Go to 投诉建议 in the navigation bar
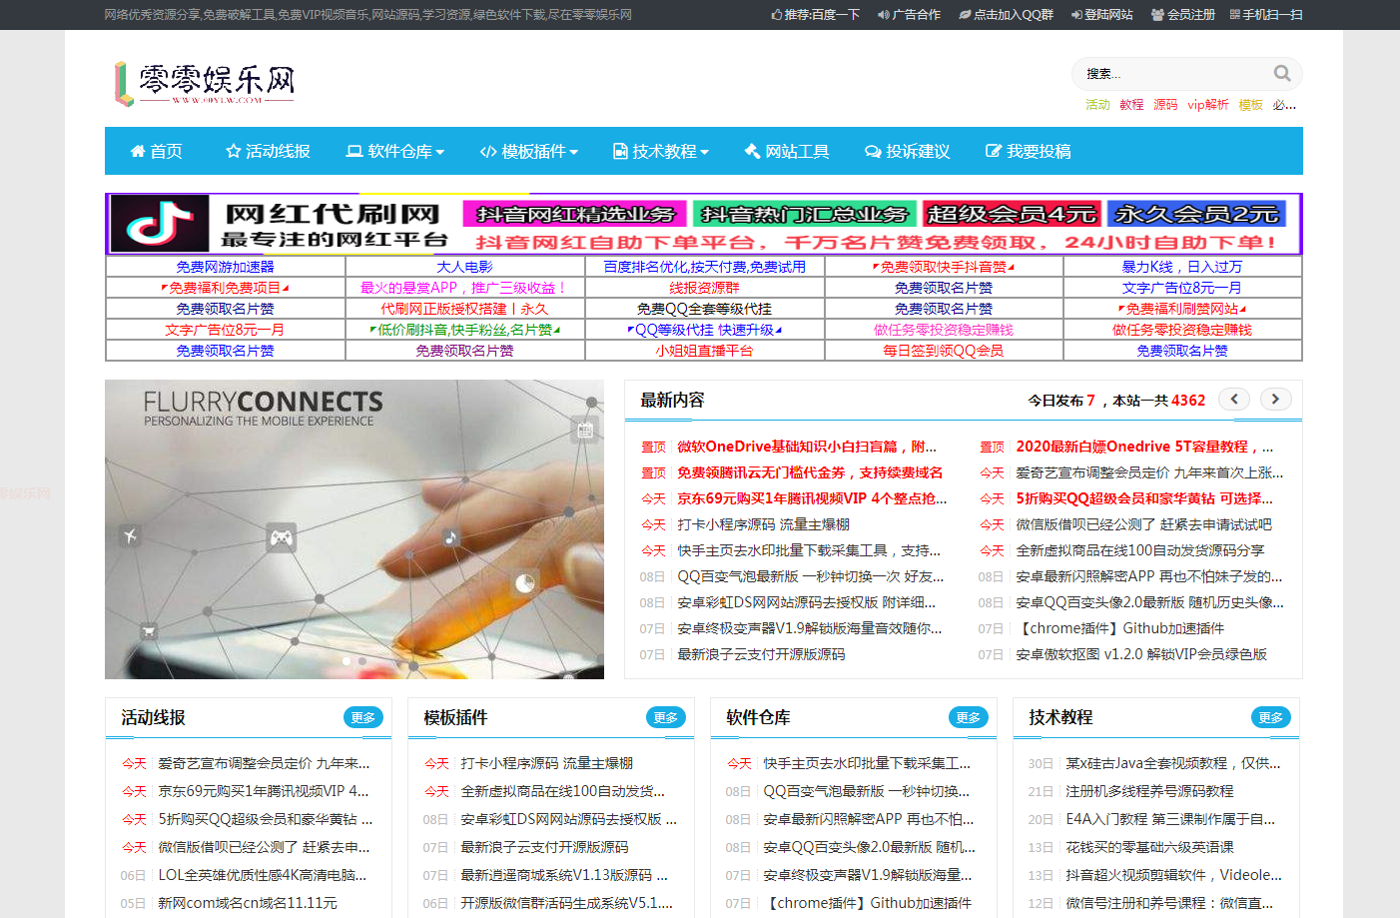 tap(907, 151)
